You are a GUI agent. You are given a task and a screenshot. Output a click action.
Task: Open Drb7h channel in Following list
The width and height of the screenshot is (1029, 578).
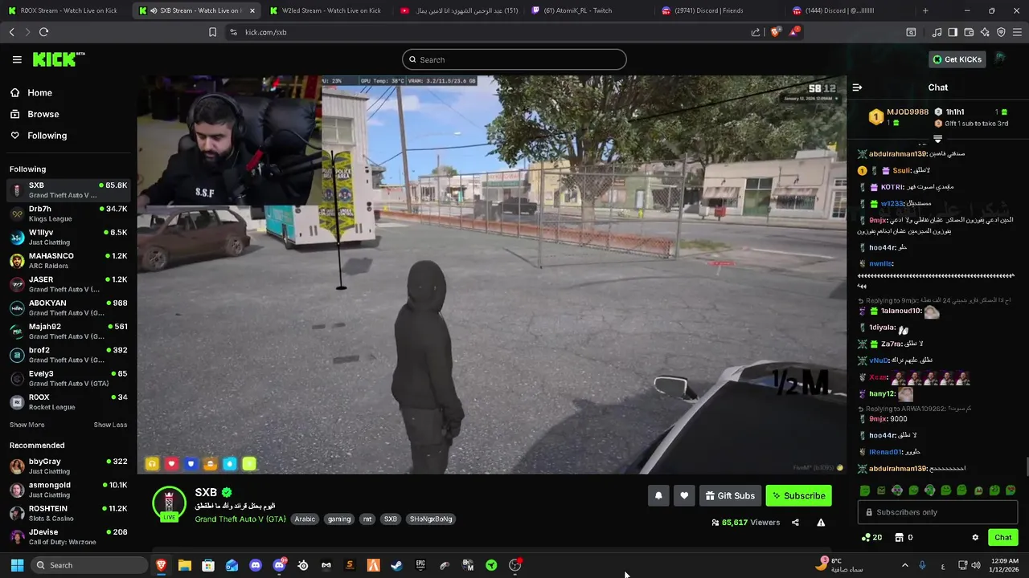pos(68,214)
